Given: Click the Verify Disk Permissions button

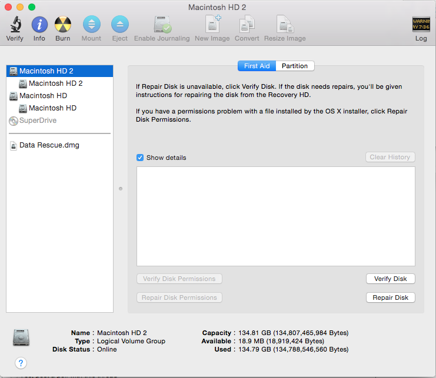Looking at the screenshot, I should (x=179, y=279).
